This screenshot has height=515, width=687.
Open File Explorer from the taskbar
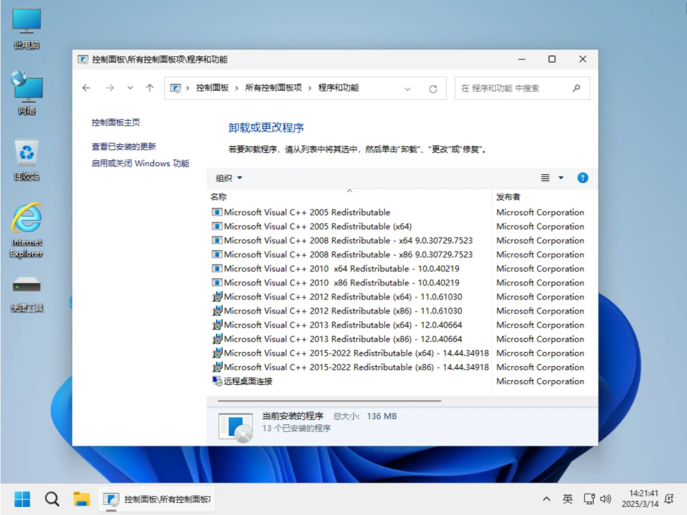[x=81, y=499]
